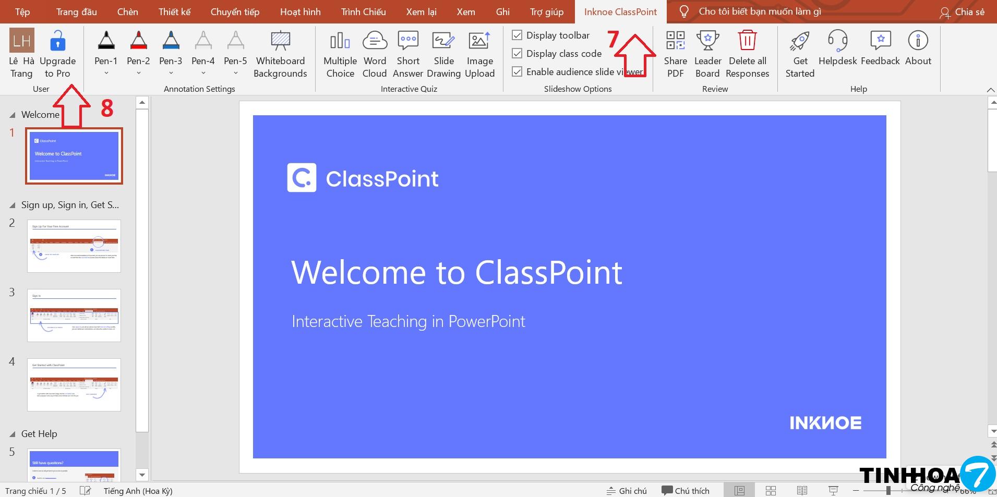
Task: Open the Slide Drawing activity
Action: pyautogui.click(x=443, y=54)
